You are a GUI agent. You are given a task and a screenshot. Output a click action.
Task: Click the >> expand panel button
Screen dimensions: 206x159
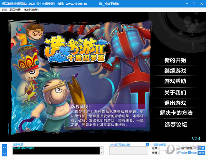(x=4, y=153)
